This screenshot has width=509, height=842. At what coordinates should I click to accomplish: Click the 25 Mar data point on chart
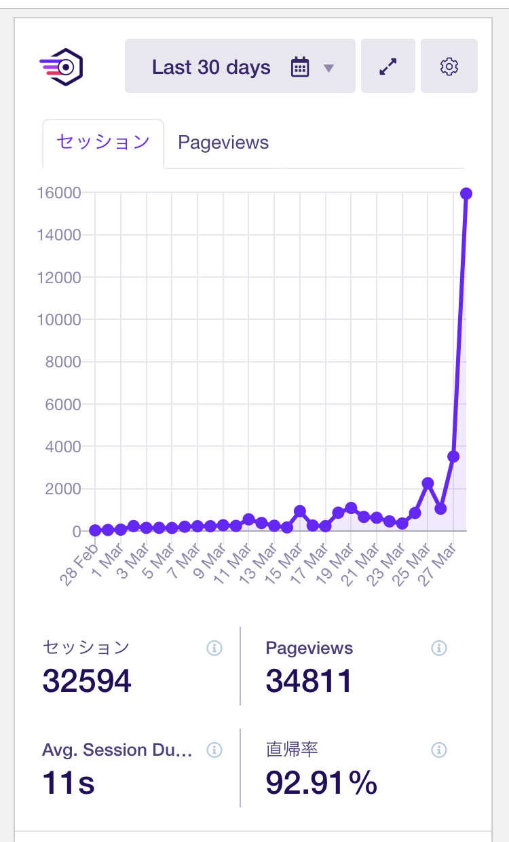[428, 483]
